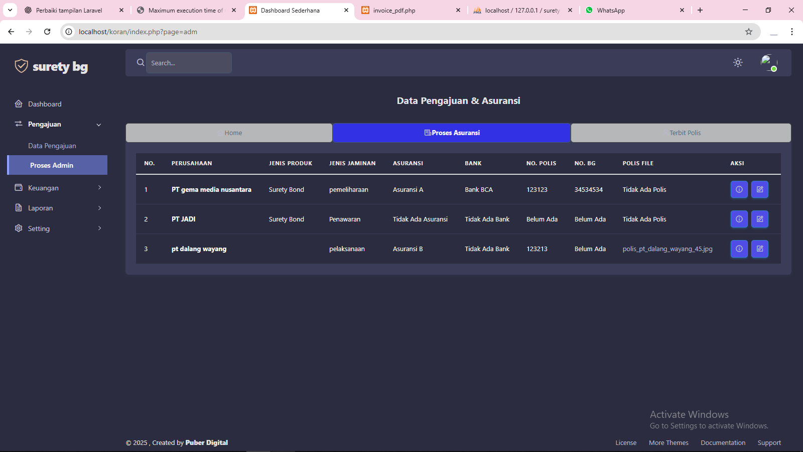Toggle light mode with the sun icon
The height and width of the screenshot is (452, 803).
click(737, 62)
